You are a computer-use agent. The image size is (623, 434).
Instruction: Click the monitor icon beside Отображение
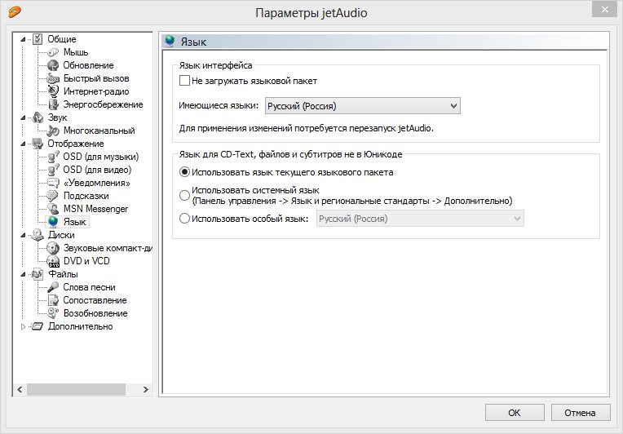coord(38,144)
